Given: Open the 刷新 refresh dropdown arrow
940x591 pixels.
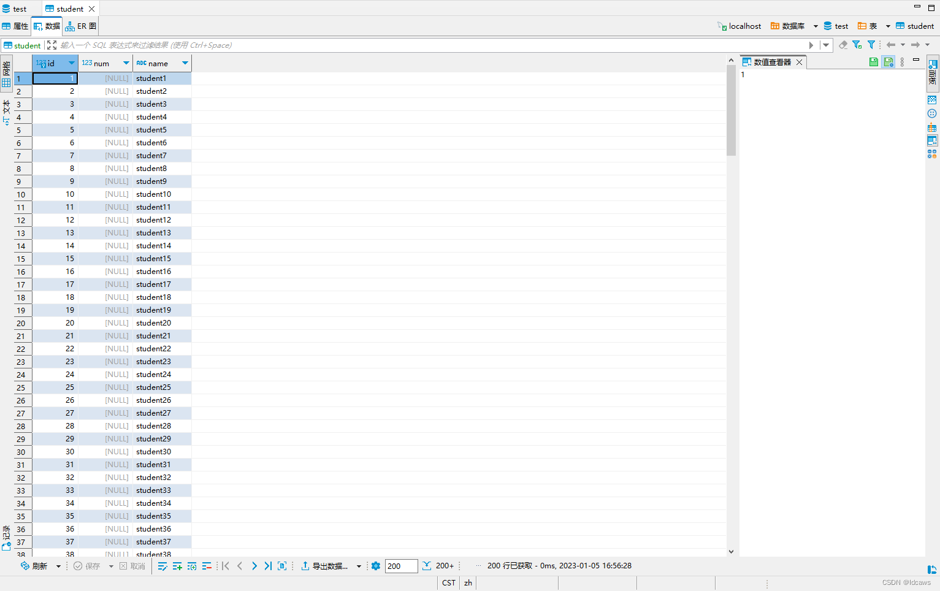Looking at the screenshot, I should click(58, 566).
